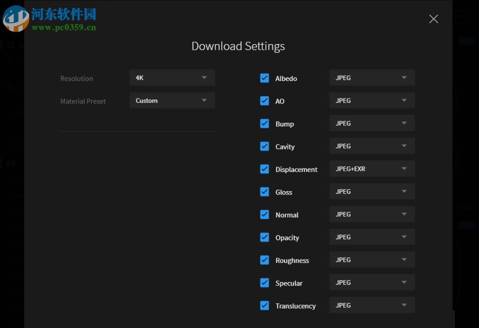
Task: Toggle the Translucency checkbox
Action: 264,305
